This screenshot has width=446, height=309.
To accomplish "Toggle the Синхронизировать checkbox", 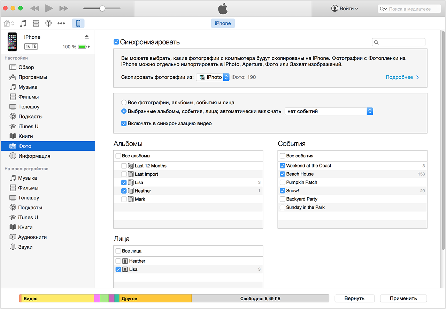I will coord(116,42).
